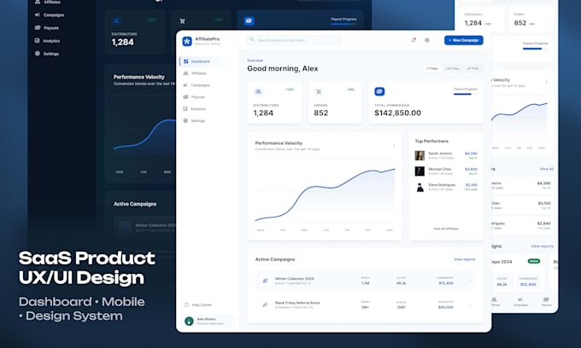Click the 1,284 distributors value on light card

(263, 113)
